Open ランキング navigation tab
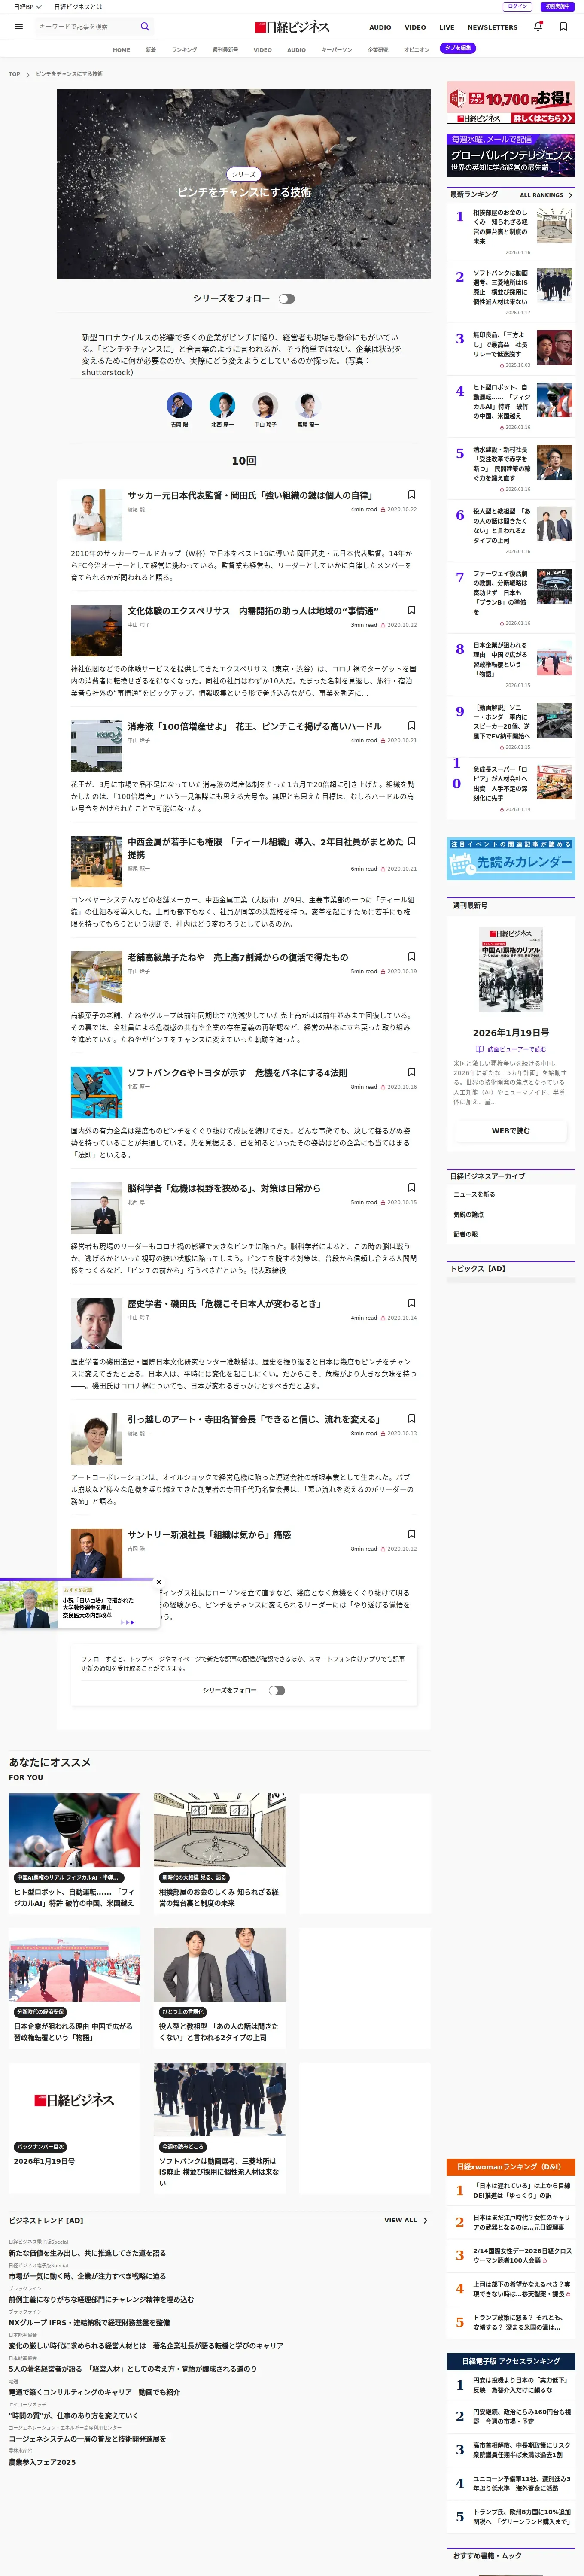This screenshot has width=584, height=2576. (x=184, y=49)
